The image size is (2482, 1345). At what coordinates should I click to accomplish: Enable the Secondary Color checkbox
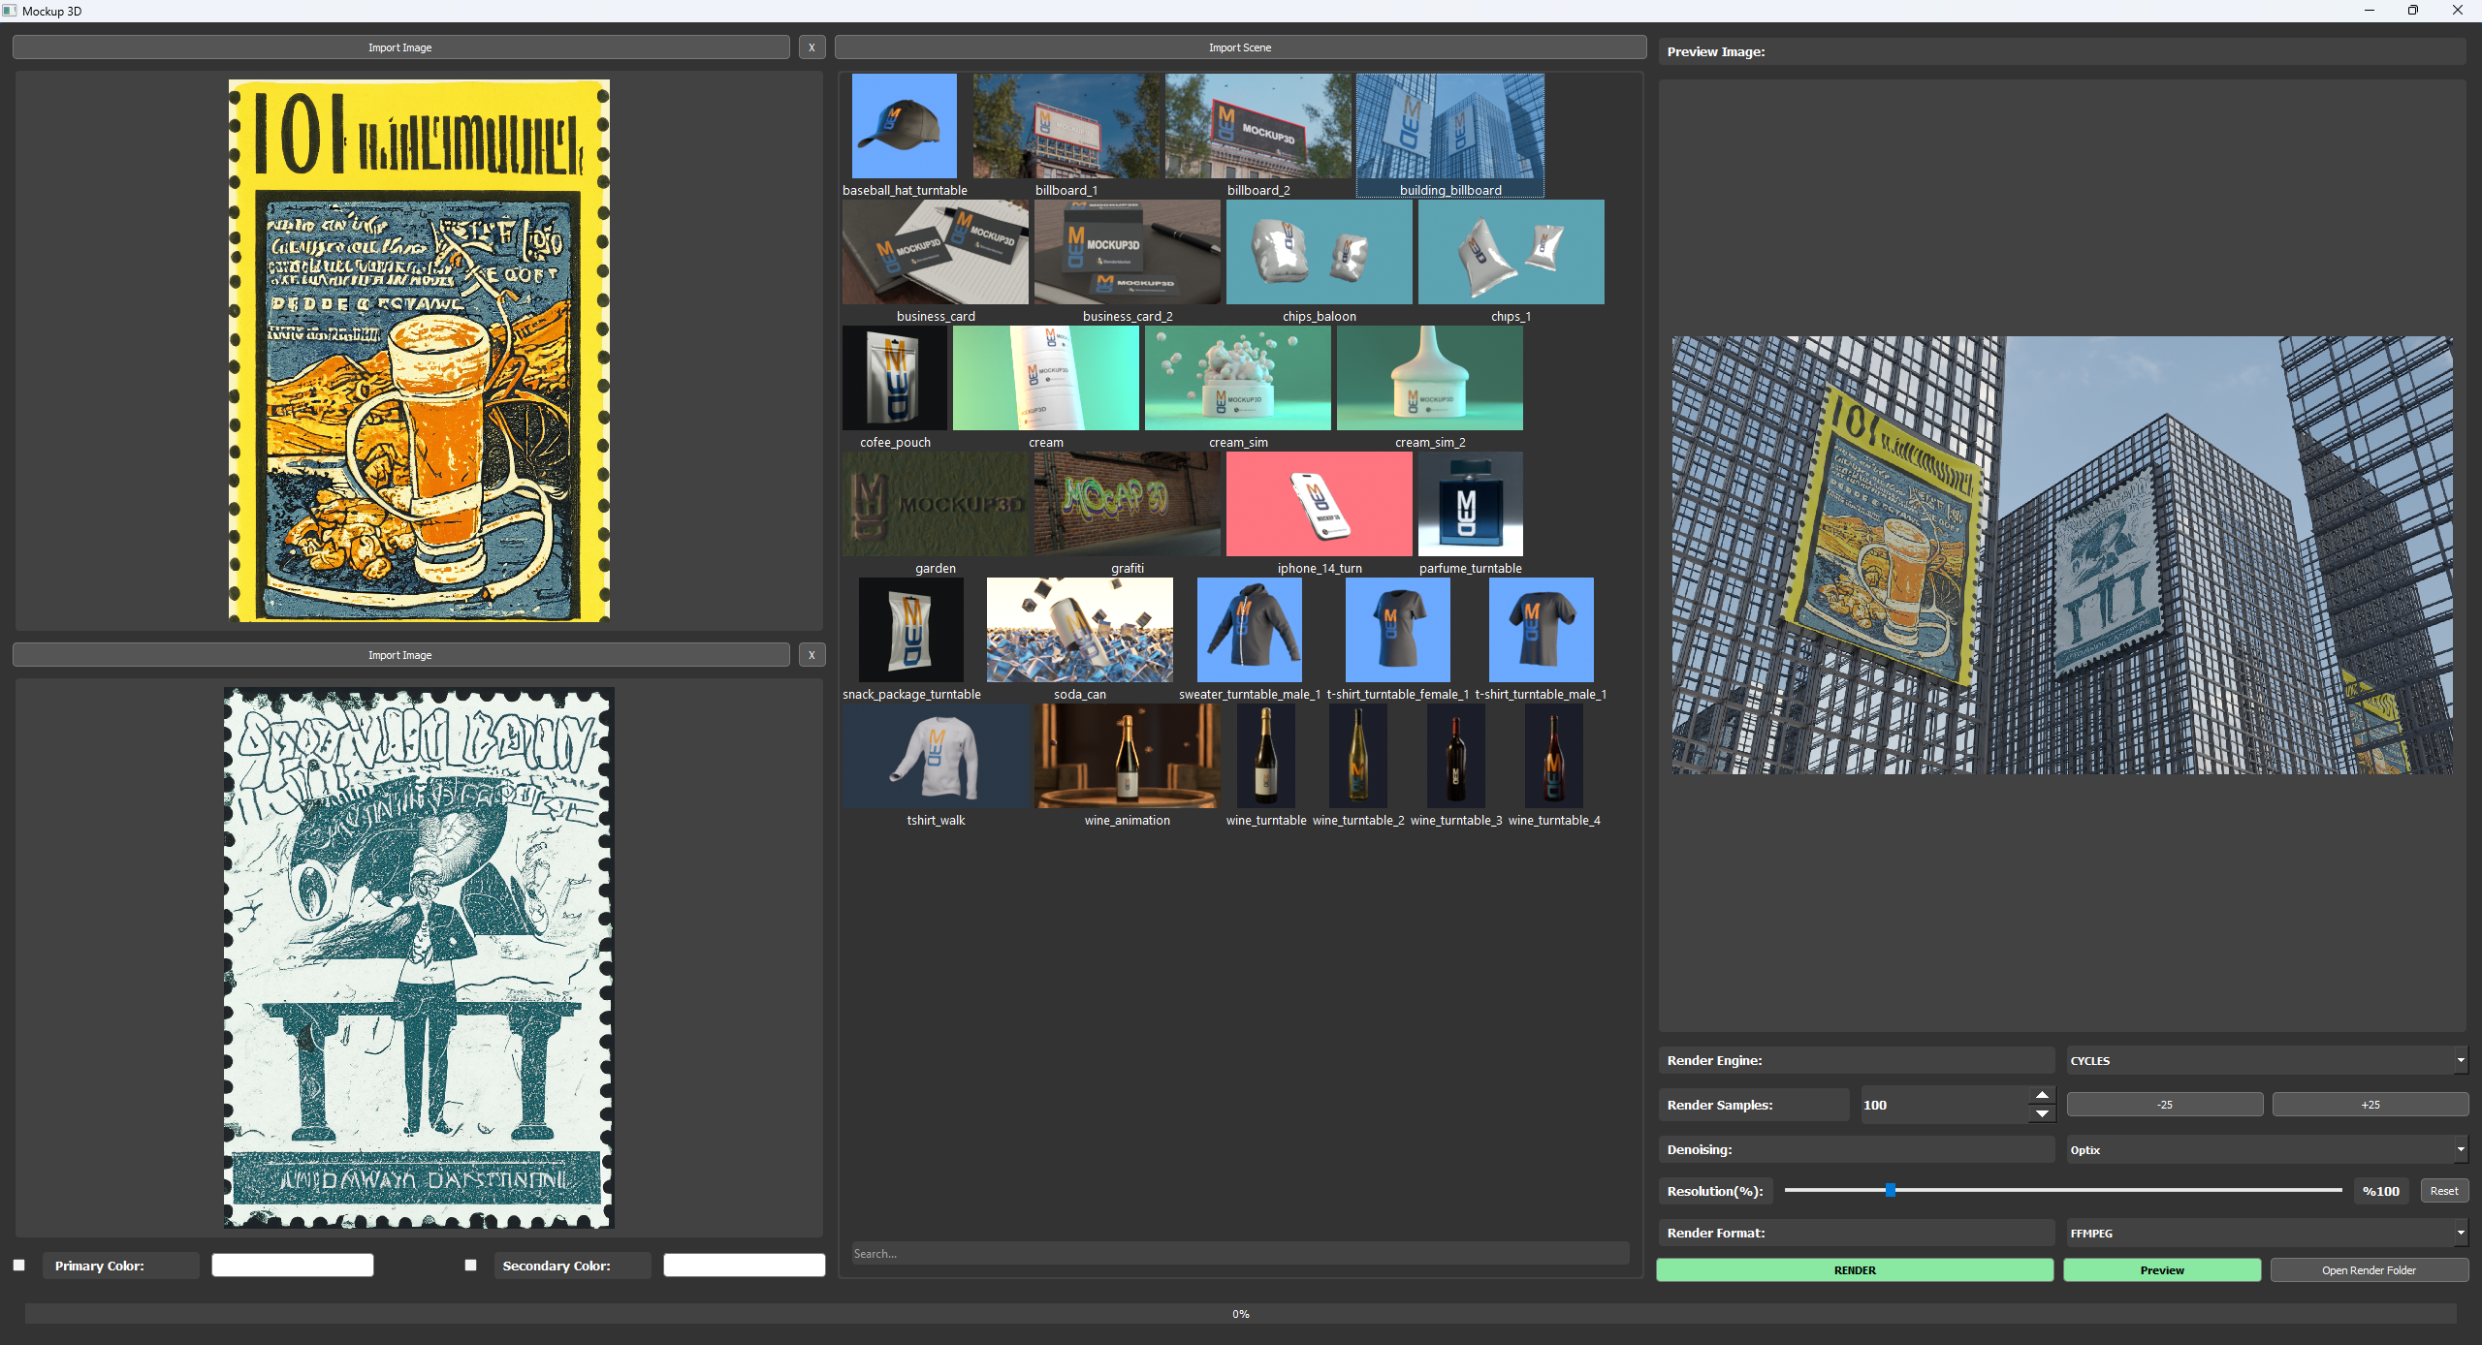(x=471, y=1266)
